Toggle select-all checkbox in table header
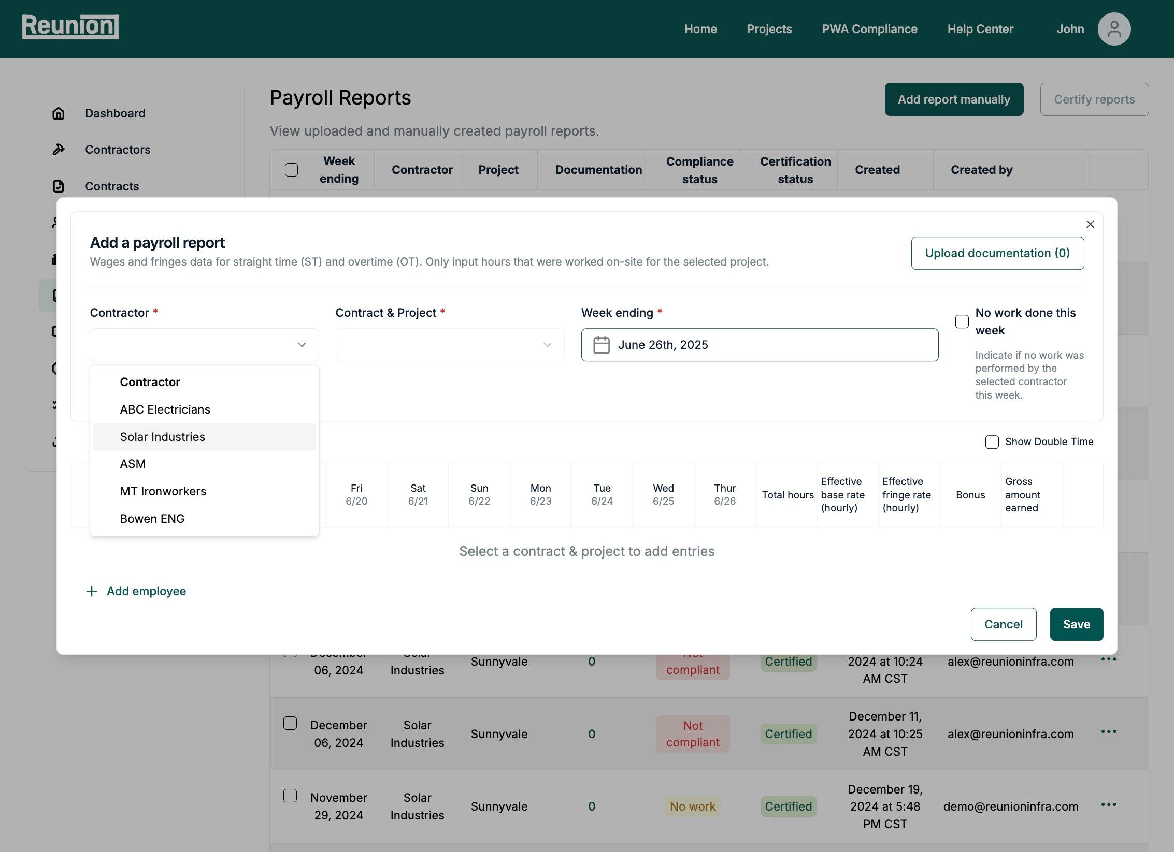1174x852 pixels. [292, 170]
